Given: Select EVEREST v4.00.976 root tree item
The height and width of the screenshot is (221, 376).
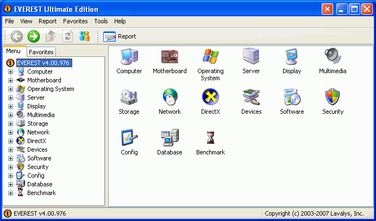Looking at the screenshot, I should [44, 63].
